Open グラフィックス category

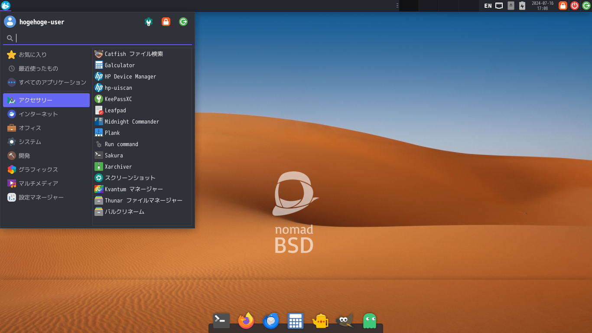(x=46, y=170)
